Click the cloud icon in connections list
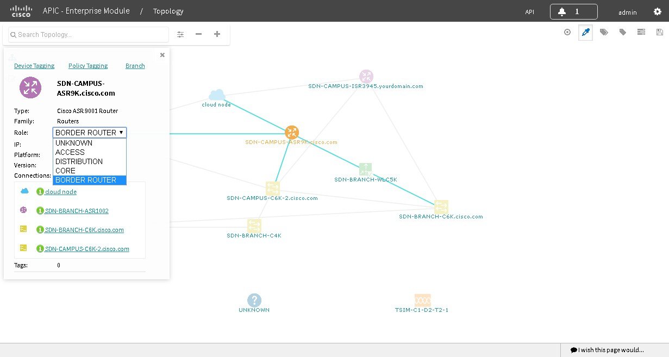Viewport: 669px width, 357px height. click(24, 191)
